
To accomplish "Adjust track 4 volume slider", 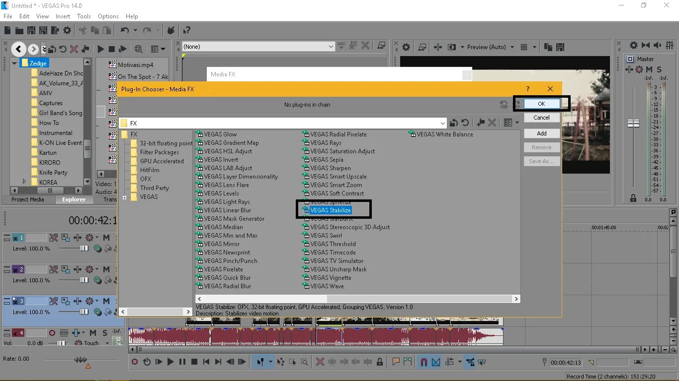I will (62, 343).
